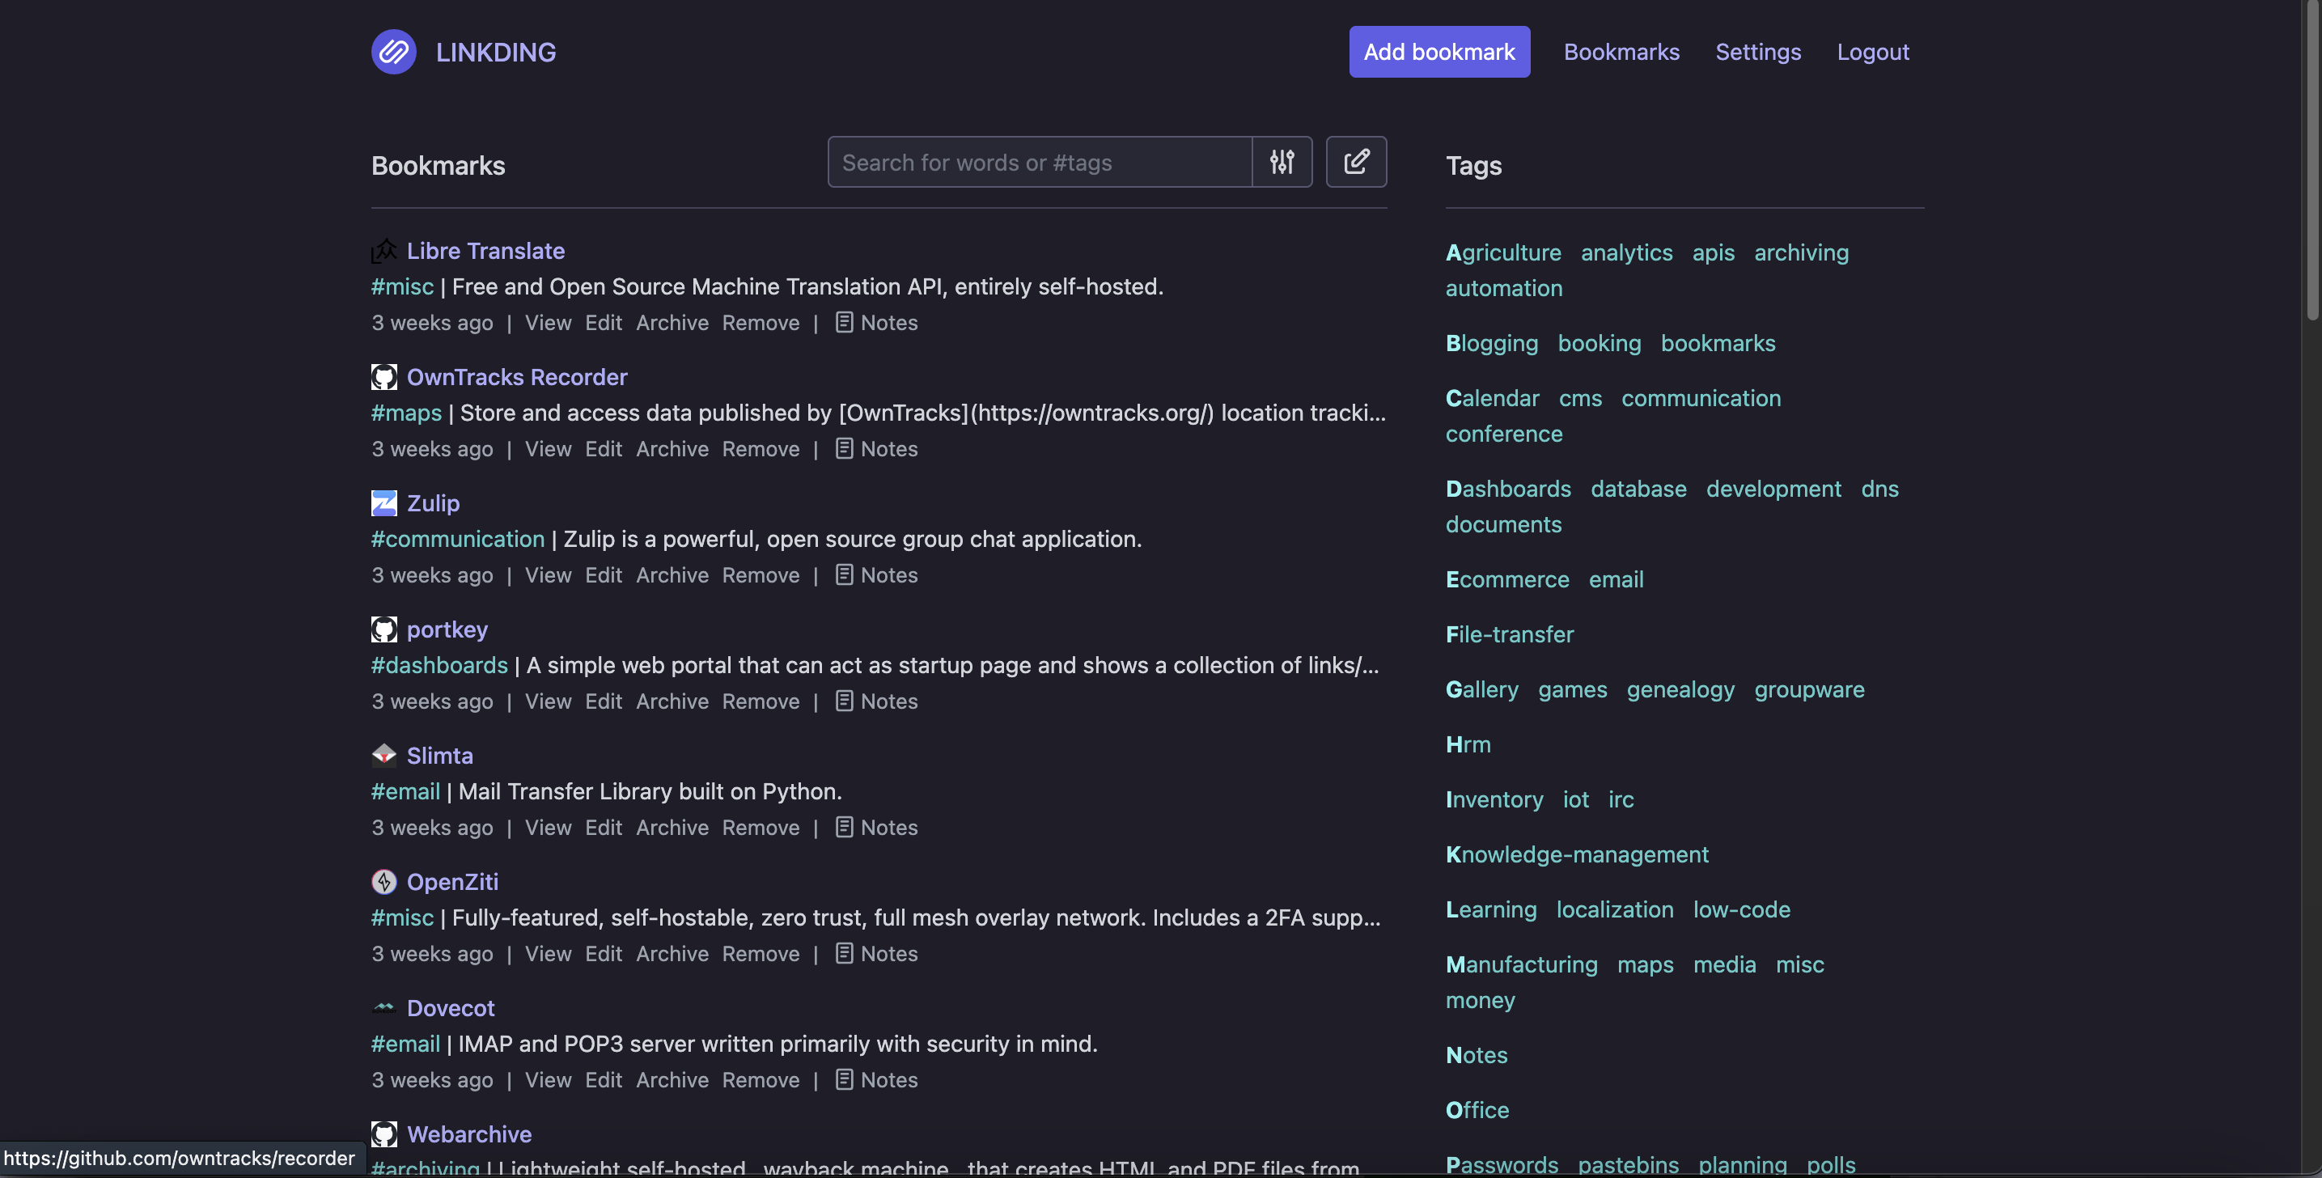Focus the search words or tags field
The width and height of the screenshot is (2322, 1178).
1040,163
